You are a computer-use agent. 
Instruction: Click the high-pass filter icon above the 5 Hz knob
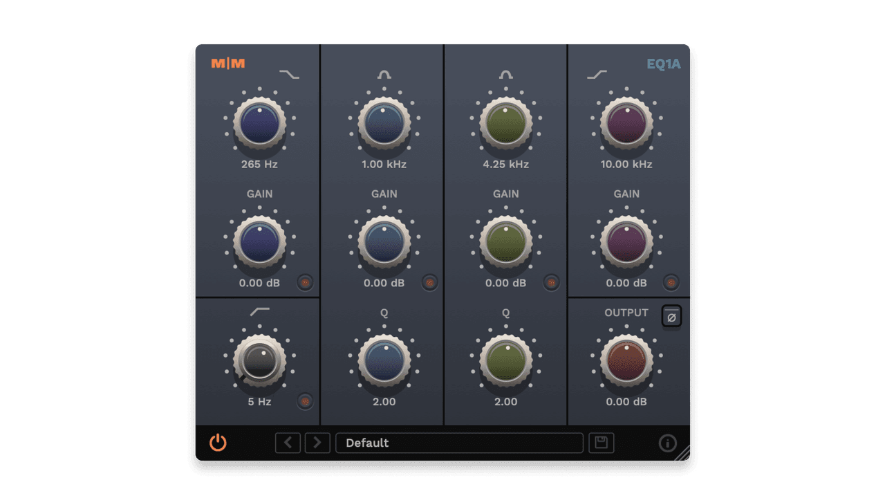point(261,311)
